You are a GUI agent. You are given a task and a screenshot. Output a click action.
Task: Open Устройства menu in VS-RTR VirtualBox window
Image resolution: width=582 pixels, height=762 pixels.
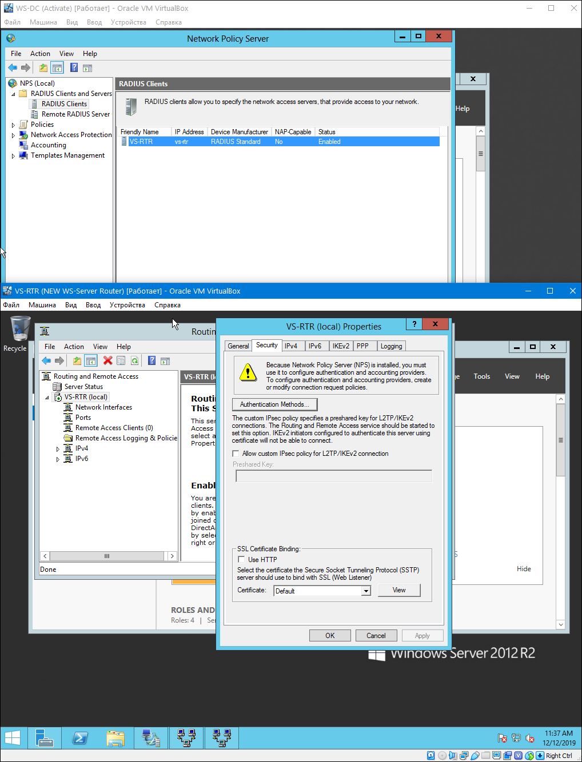[x=127, y=305]
